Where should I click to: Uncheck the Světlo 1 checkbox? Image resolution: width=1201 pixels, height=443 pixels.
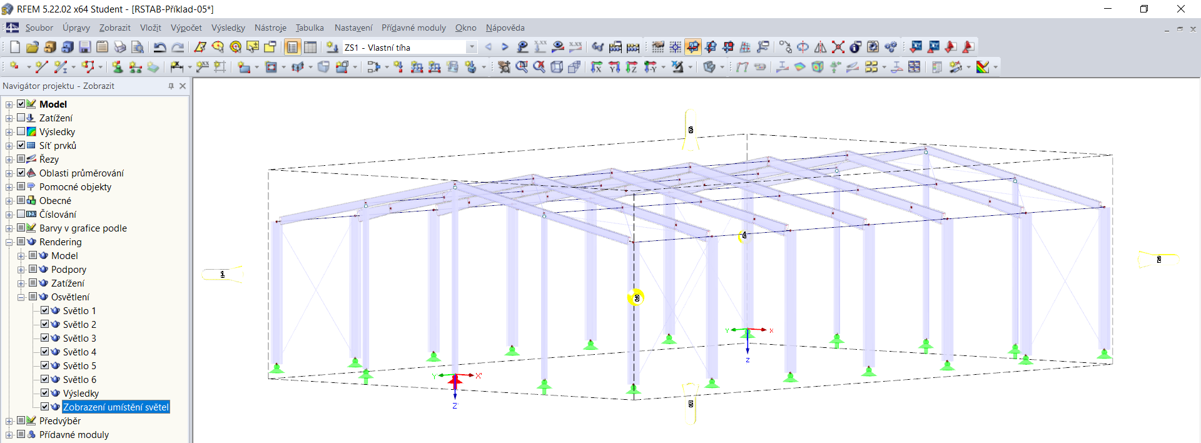[x=45, y=310]
